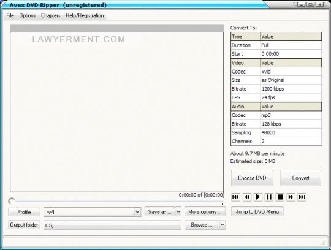Click the window resize grip corner
The width and height of the screenshot is (331, 250).
click(x=323, y=243)
